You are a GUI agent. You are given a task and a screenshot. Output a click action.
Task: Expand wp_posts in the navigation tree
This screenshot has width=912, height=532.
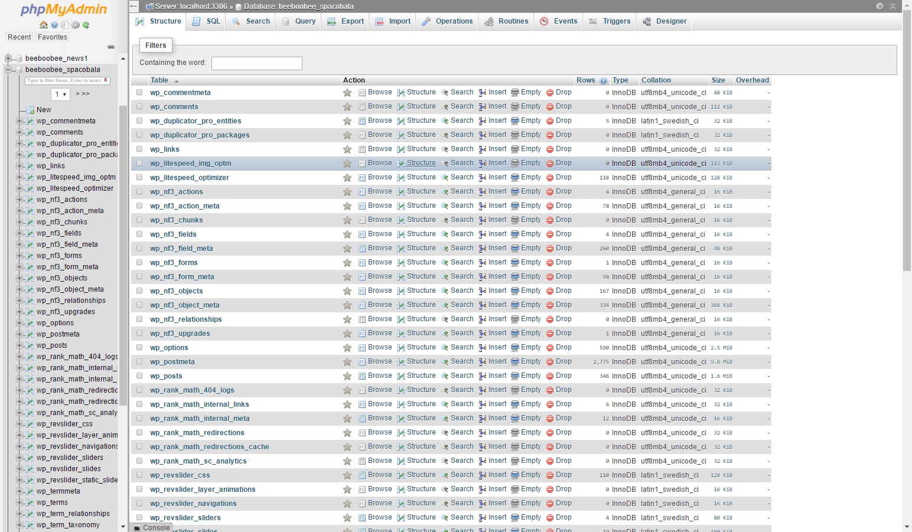pos(19,345)
